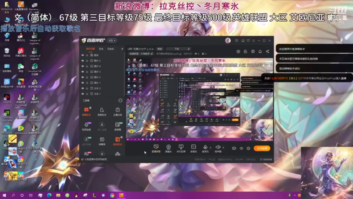The width and height of the screenshot is (353, 199).
Task: Open the 视频连麦 microphone tool
Action: [86, 126]
